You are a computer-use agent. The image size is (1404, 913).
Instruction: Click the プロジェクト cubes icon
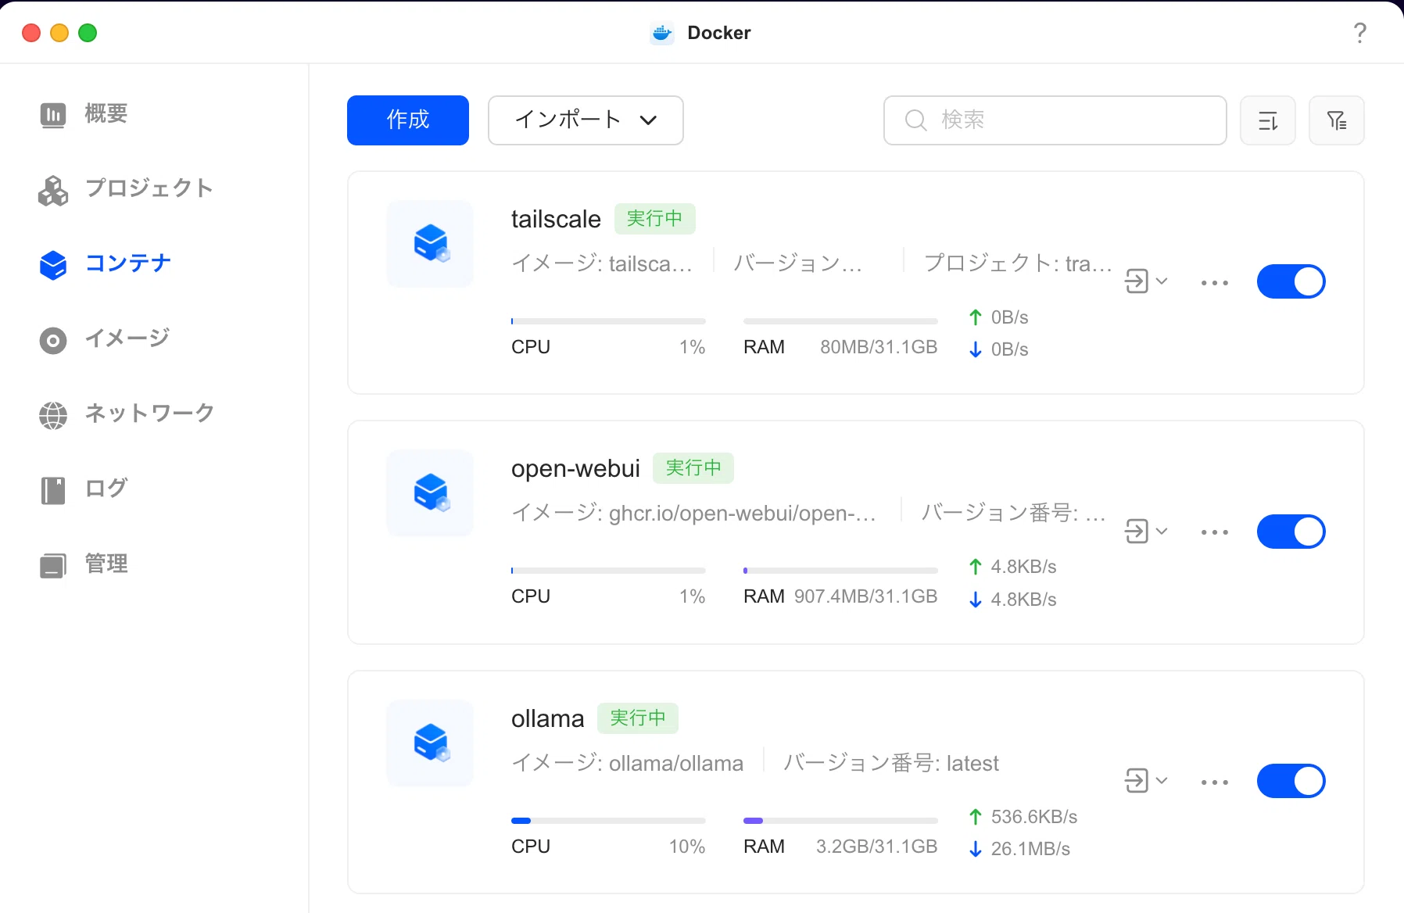[53, 190]
